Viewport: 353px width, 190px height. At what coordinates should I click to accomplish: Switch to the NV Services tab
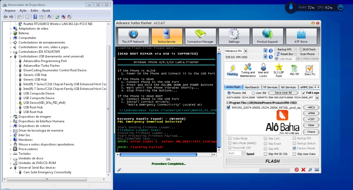pyautogui.click(x=288, y=87)
